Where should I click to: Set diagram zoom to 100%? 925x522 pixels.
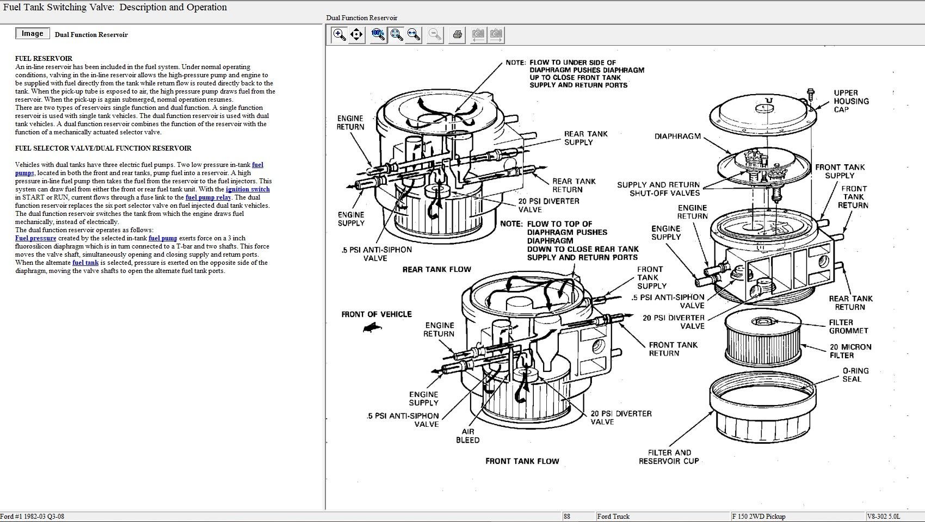pyautogui.click(x=378, y=35)
